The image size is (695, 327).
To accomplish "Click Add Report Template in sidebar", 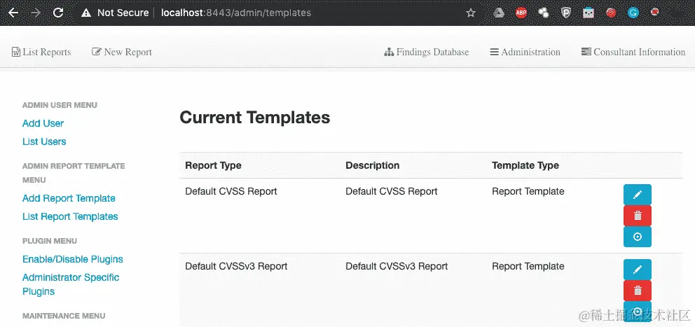I will (69, 198).
